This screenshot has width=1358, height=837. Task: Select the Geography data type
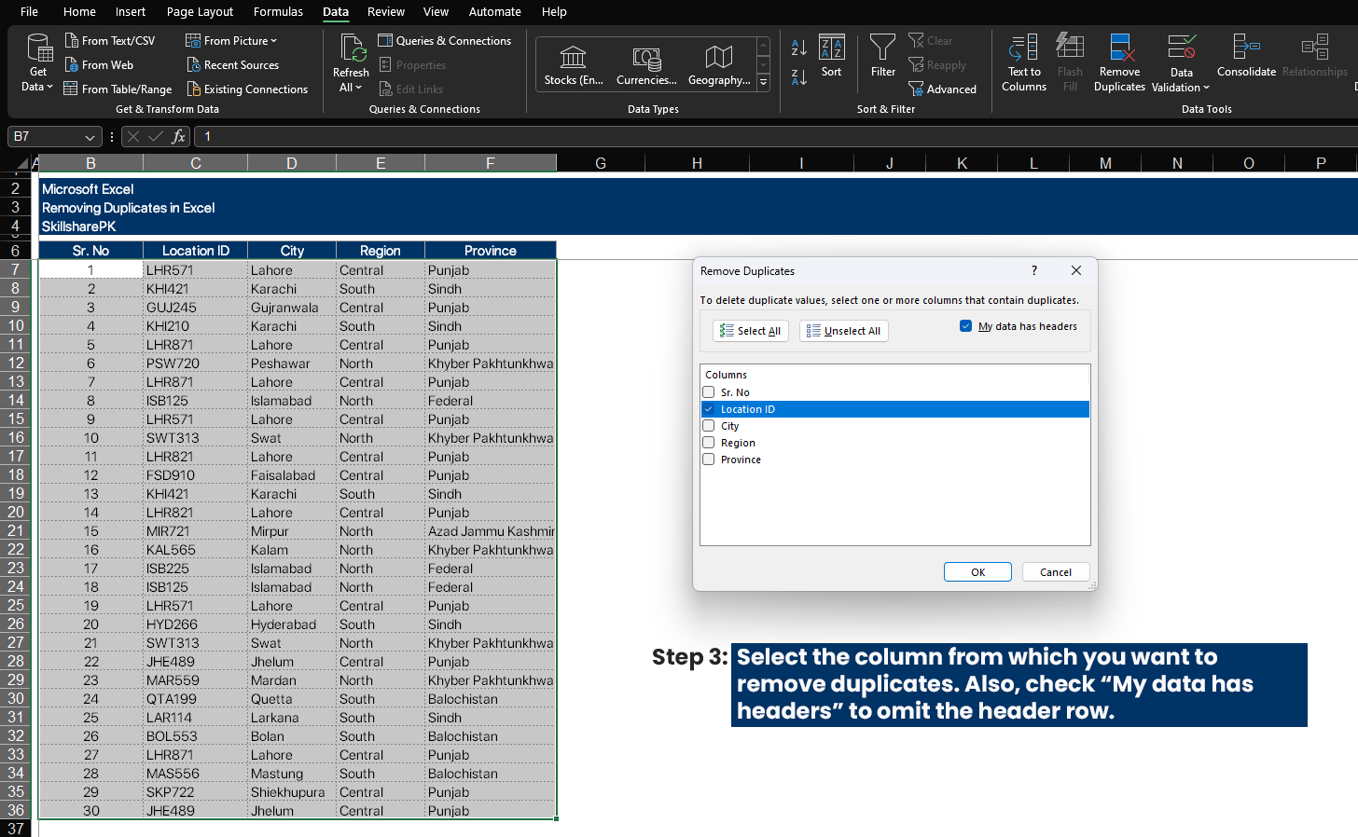(718, 65)
